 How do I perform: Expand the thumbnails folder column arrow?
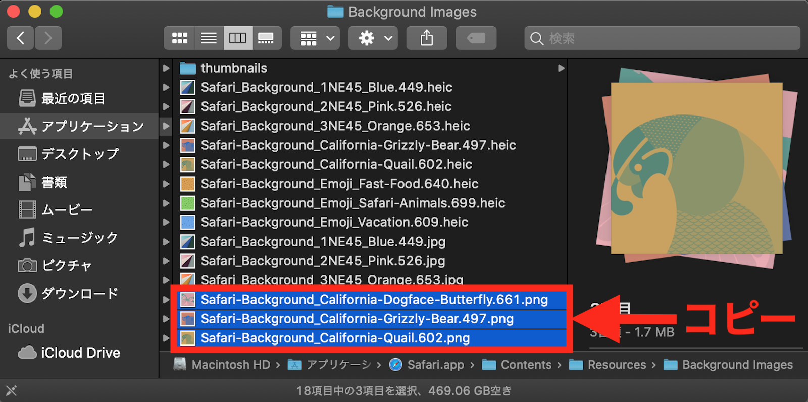[x=561, y=68]
